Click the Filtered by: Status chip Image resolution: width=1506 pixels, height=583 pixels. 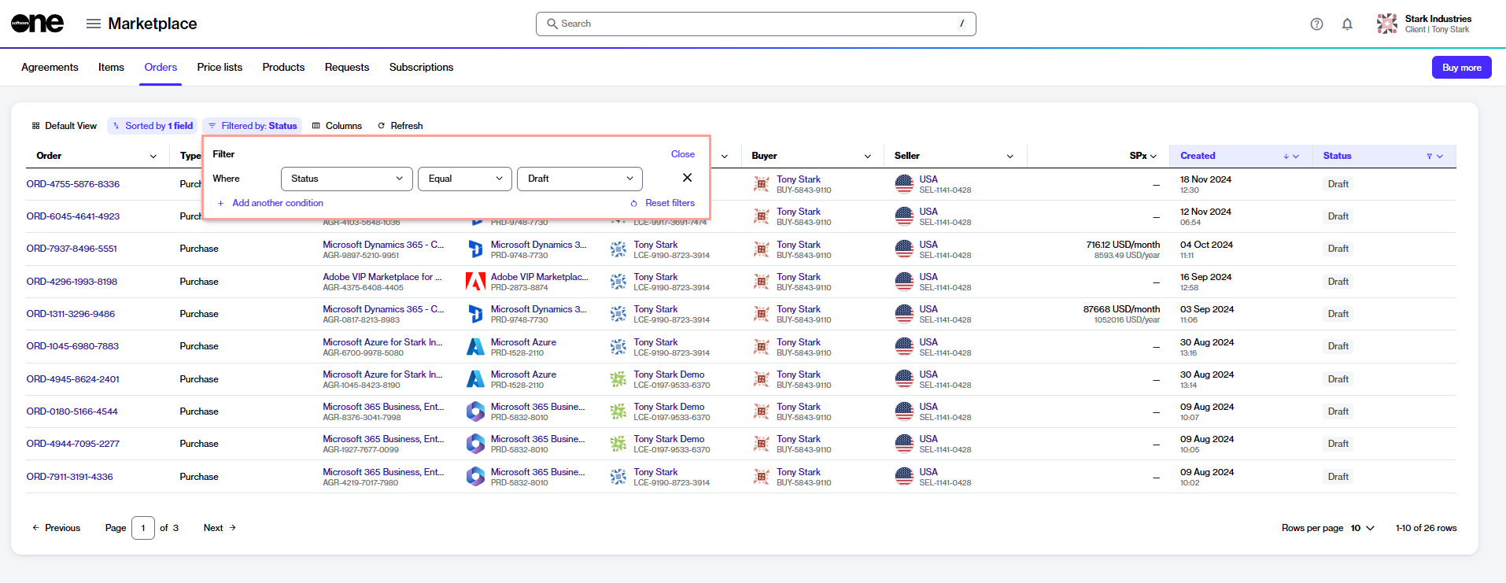[x=253, y=126]
